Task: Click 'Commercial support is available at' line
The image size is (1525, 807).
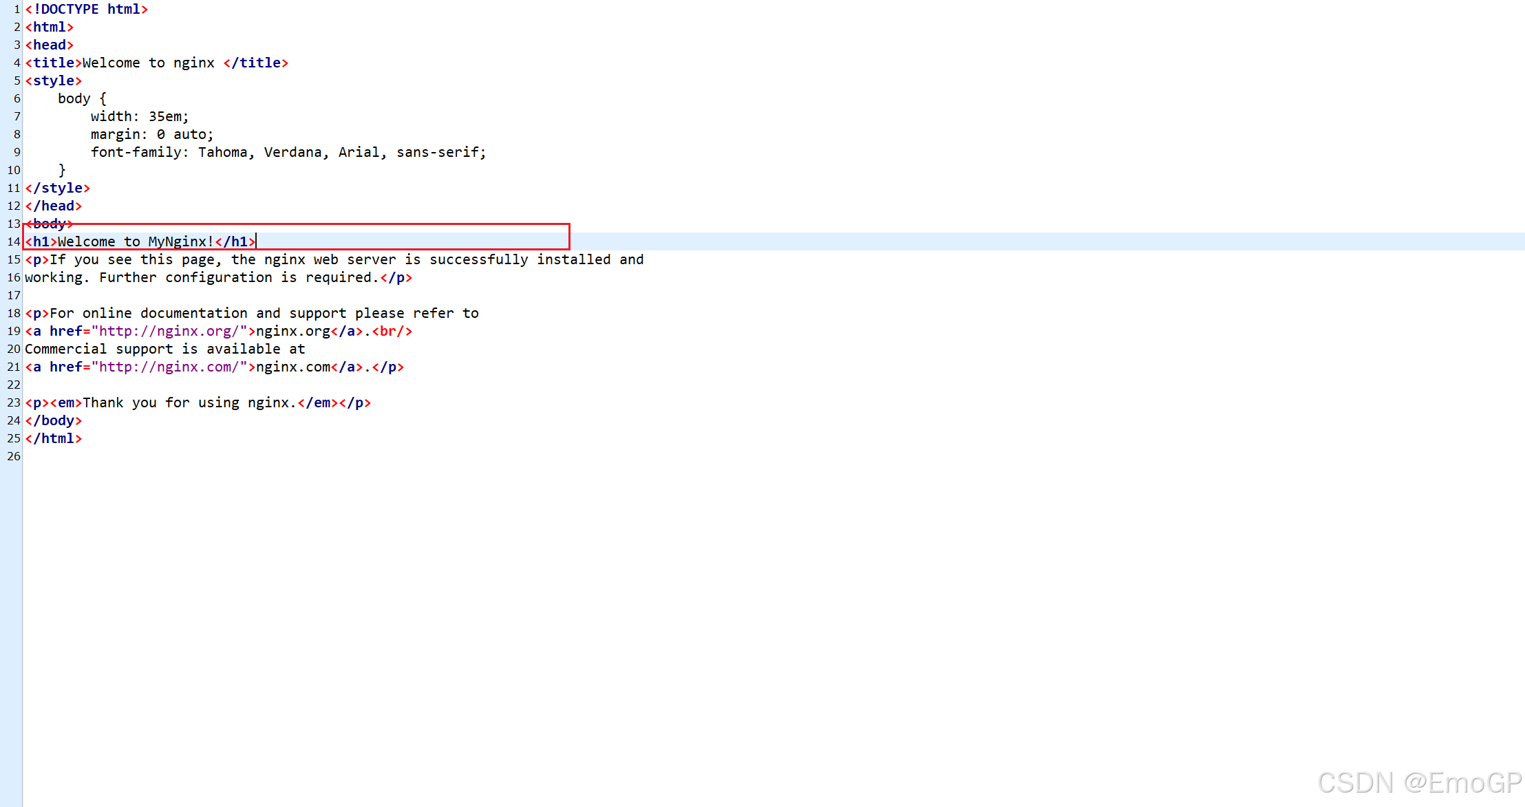Action: coord(165,349)
